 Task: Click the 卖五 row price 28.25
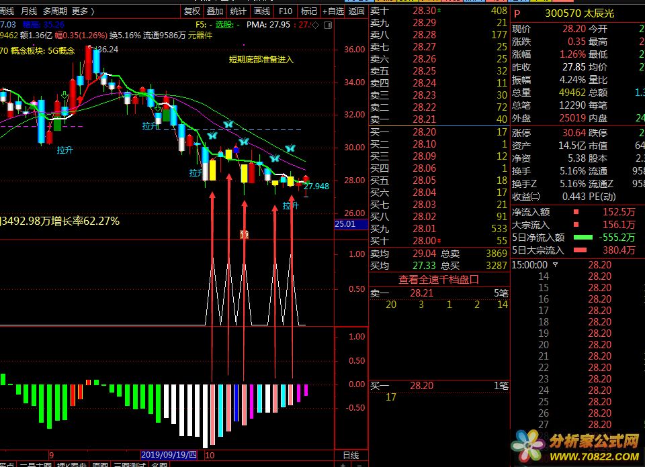tap(424, 71)
